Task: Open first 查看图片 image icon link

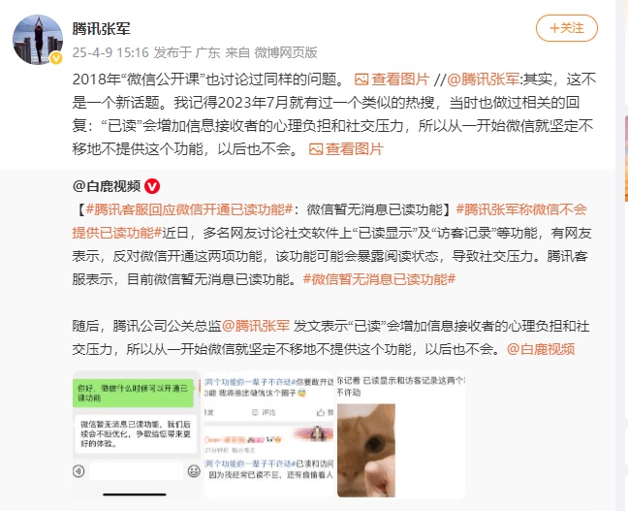Action: coord(392,80)
